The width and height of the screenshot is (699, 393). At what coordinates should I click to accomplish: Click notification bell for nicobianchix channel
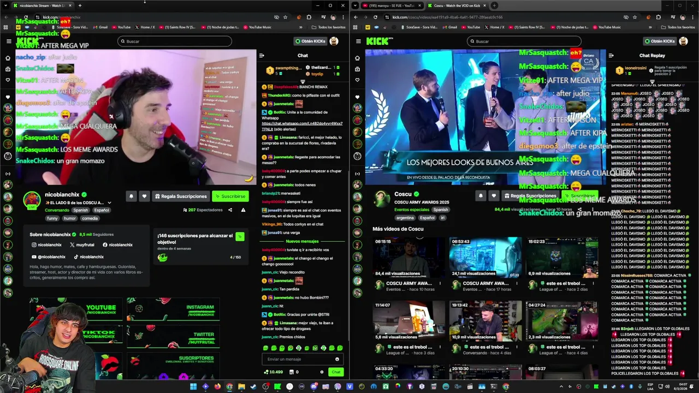131,196
